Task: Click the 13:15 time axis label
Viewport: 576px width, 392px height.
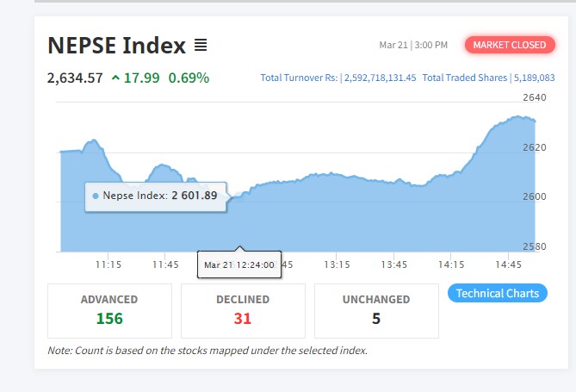Action: (337, 264)
